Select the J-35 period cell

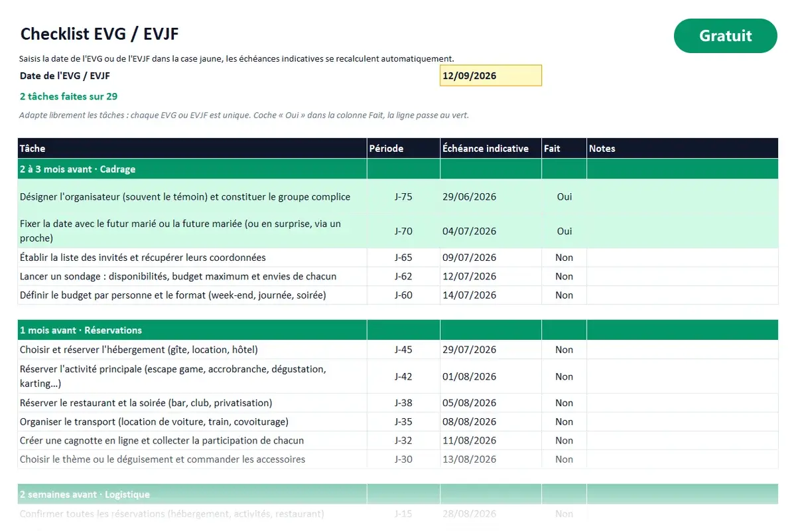(x=403, y=421)
